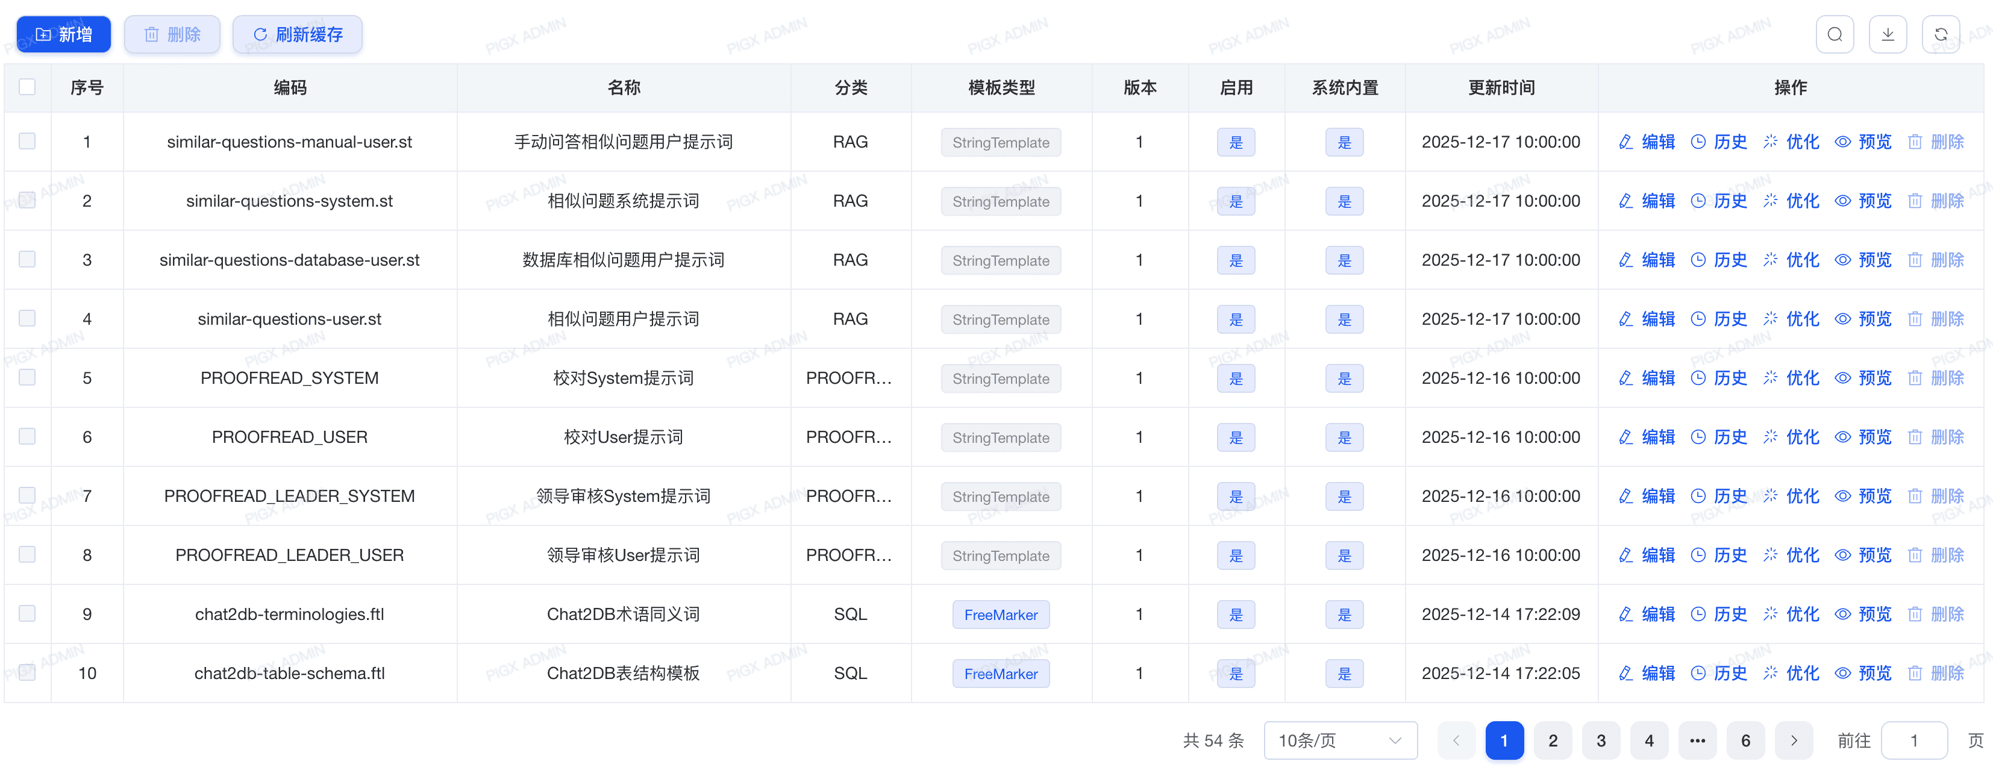Toggle the 启用 badge on PROOFREAD_LEADER_USER row

[x=1236, y=555]
